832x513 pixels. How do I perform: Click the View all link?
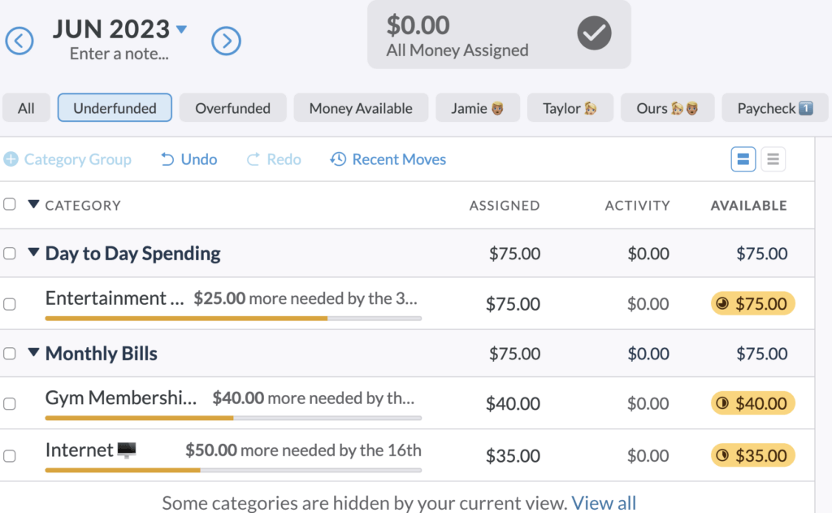[604, 502]
